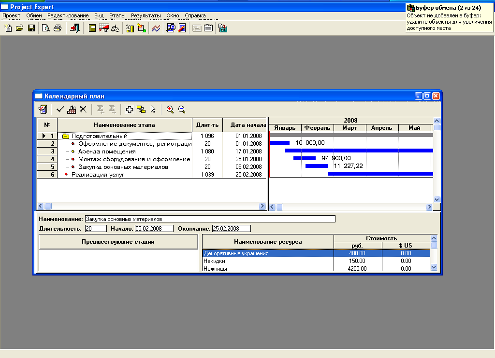Open the Cash-Flow (CF) report icon

click(103, 28)
